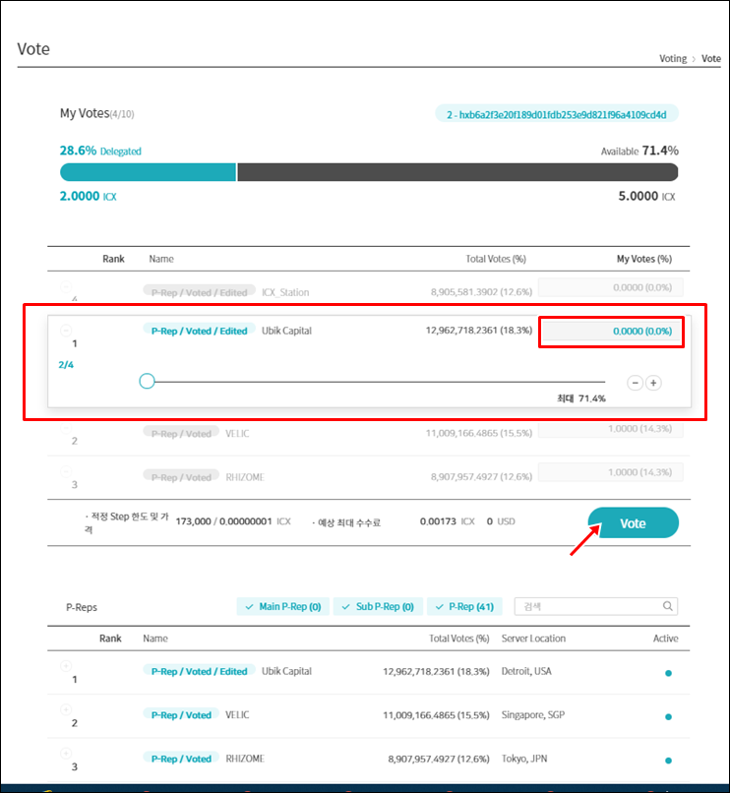Viewport: 730px width, 793px height.
Task: Decrease Ubik Capital vote with minus button
Action: click(635, 383)
